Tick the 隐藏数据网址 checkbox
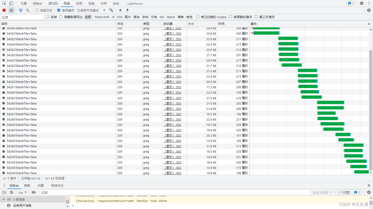 point(61,17)
